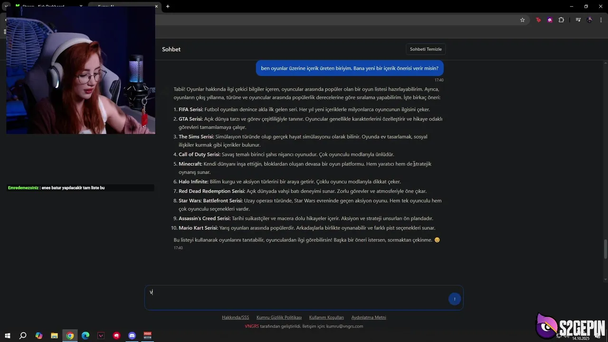Open Voicemeeter from the taskbar
This screenshot has height=342, width=608.
pos(148,336)
